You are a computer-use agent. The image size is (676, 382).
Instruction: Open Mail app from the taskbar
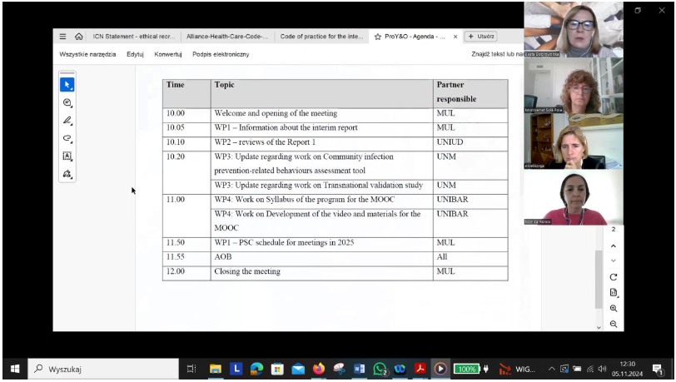tap(298, 369)
